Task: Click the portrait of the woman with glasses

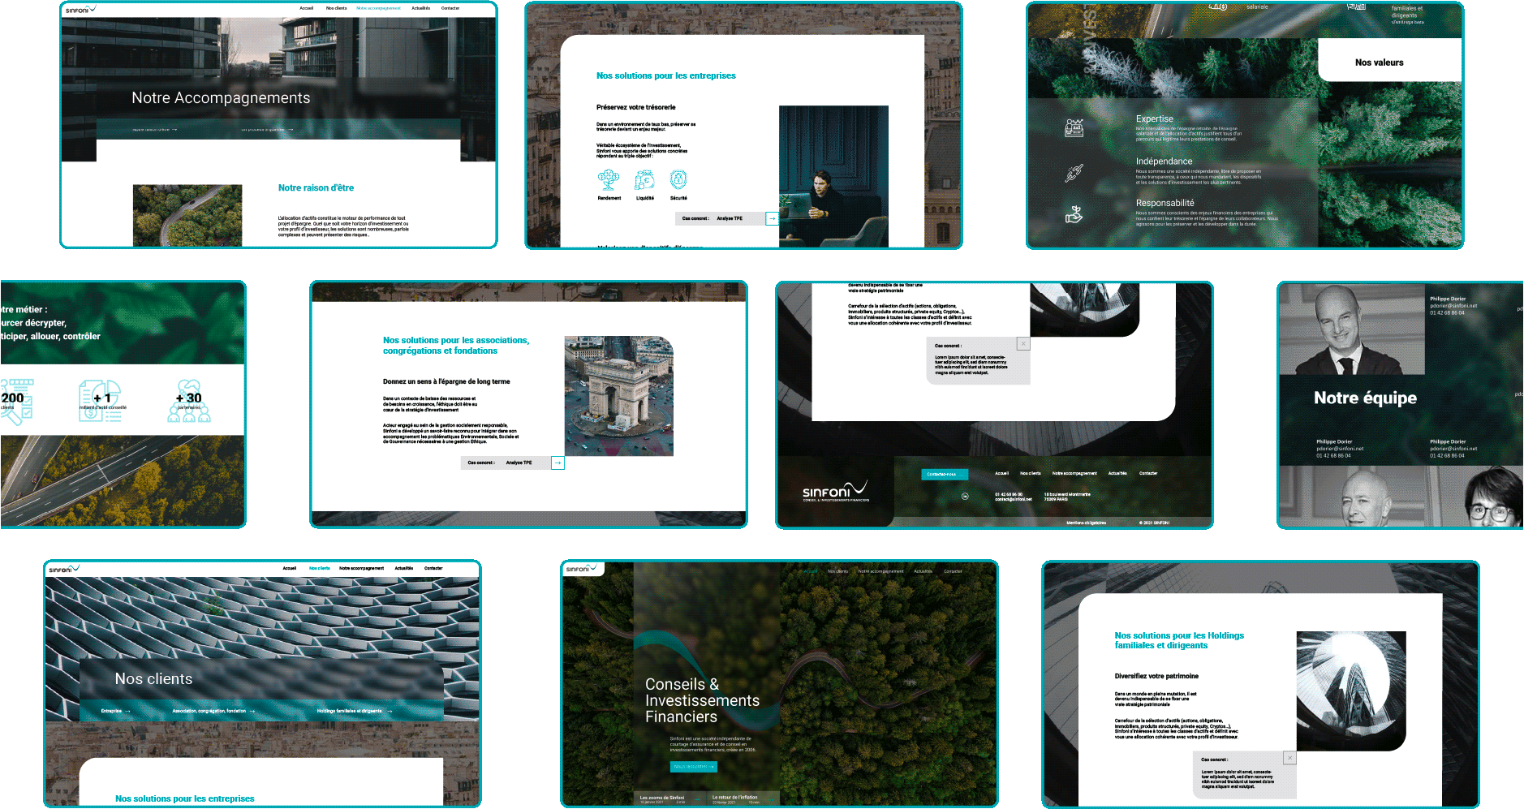Action: click(1493, 497)
